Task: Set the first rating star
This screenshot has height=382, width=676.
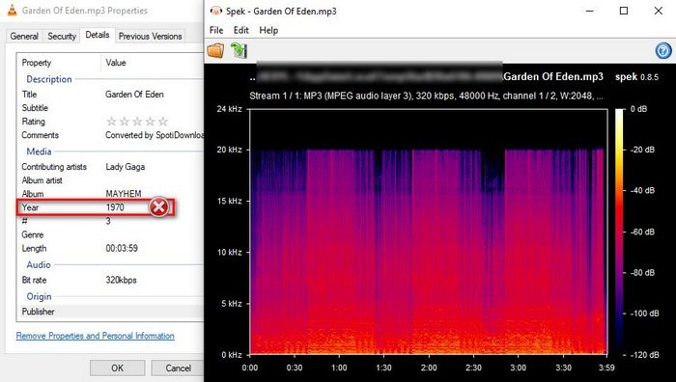Action: 111,122
